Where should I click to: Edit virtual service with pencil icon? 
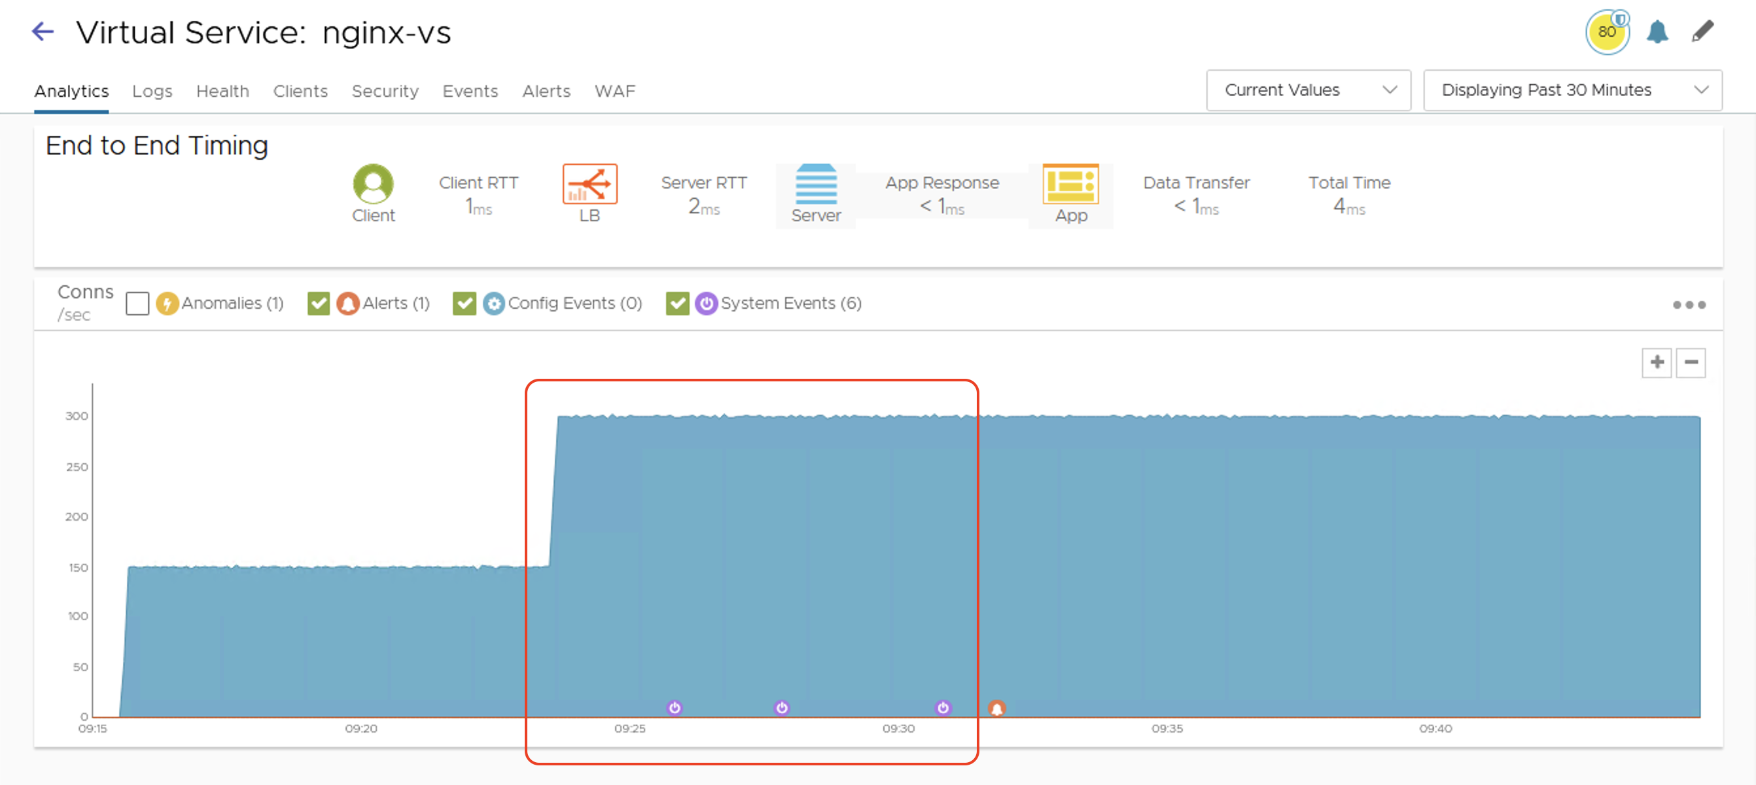[1703, 31]
